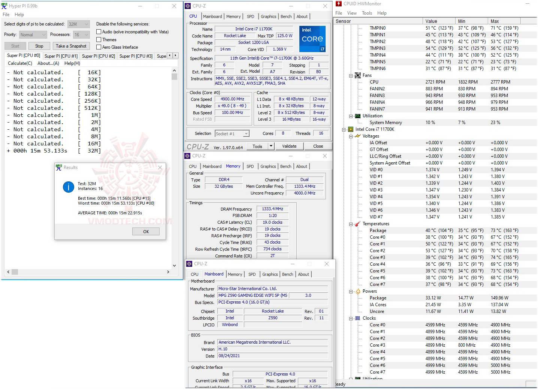Click the Hyper PI icon in Results dialog title
Viewport: 538px width, 389px height.
click(x=59, y=168)
